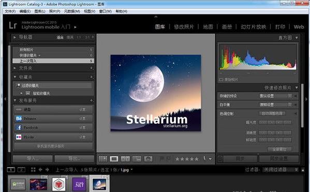310x192 pixels.
Task: Play the Lightroom mobile intro arrow
Action: pos(76,27)
